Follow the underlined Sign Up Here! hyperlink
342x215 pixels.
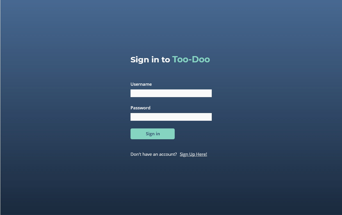(x=193, y=154)
